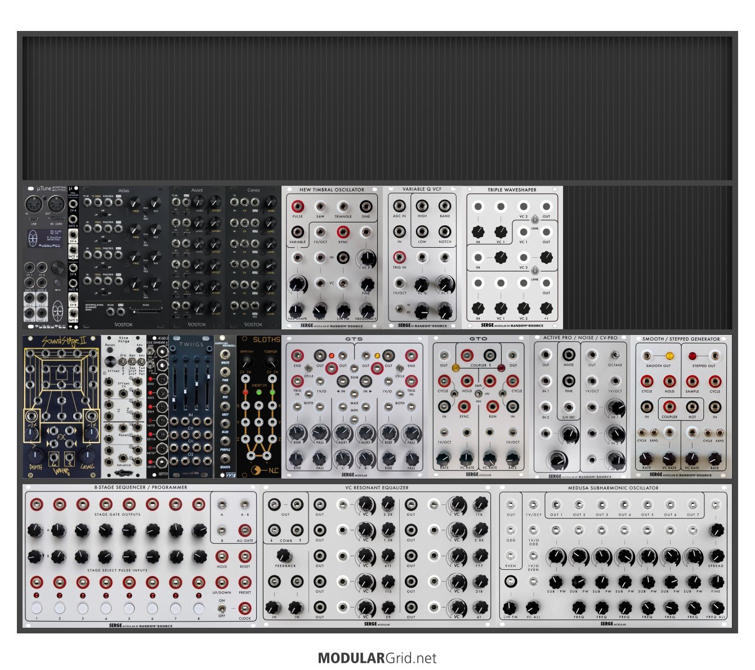
Task: Adjust the LIN FM knob on Medusa Oscillator
Action: click(x=511, y=608)
